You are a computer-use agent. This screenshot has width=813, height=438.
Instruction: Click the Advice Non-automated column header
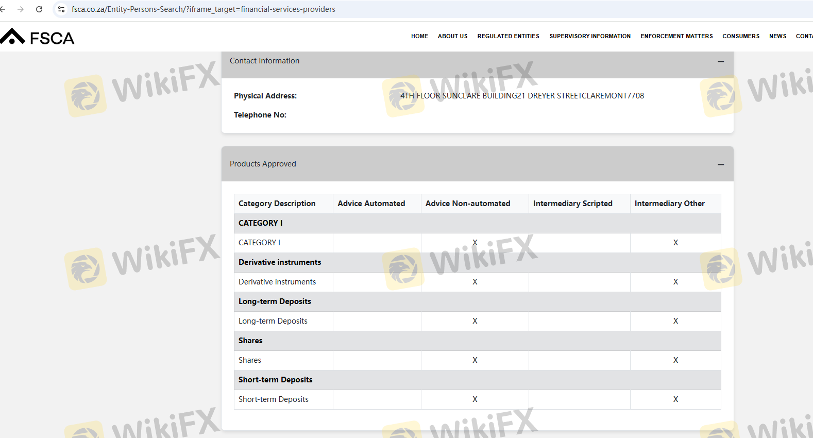[467, 204]
